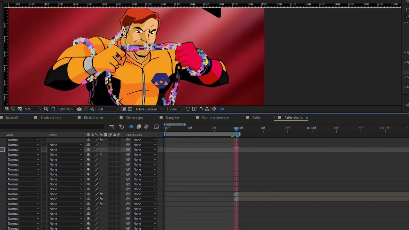This screenshot has width=409, height=230.
Task: Click the 3D Layer cube header icon
Action: [119, 135]
